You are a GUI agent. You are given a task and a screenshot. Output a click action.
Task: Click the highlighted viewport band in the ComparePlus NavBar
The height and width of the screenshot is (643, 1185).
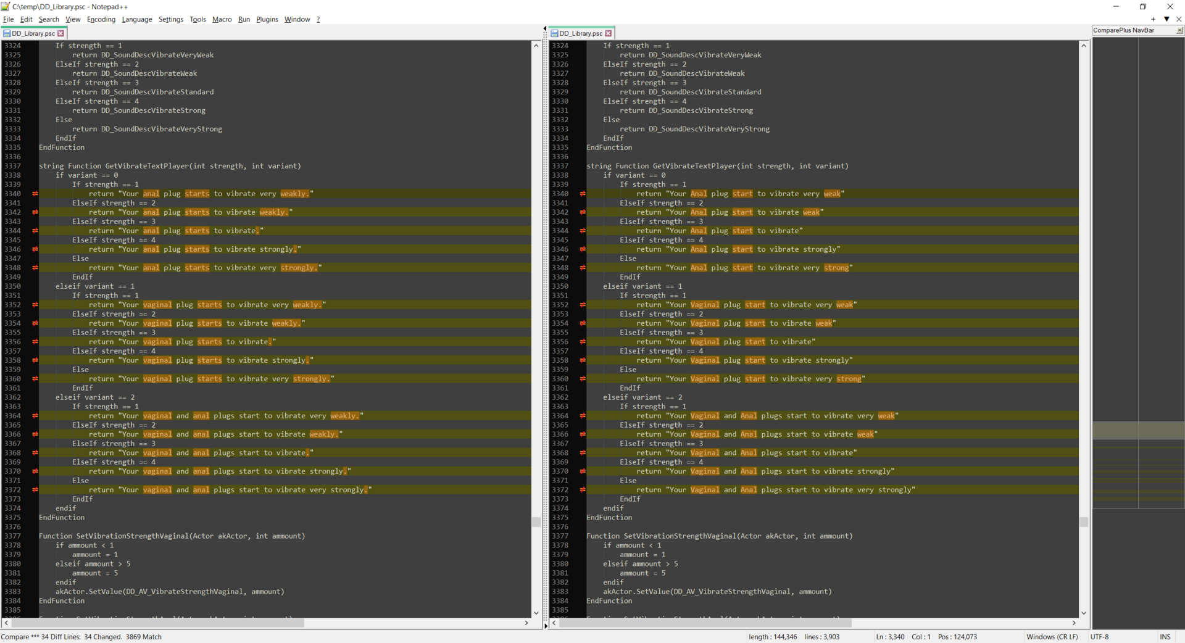click(x=1138, y=430)
